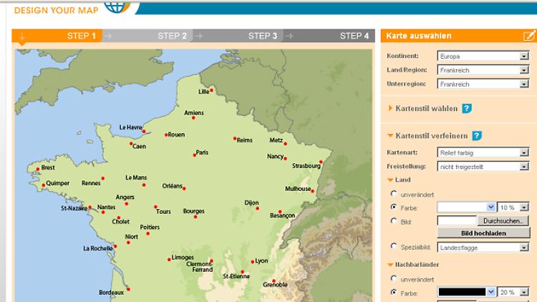Screen dimensions: 537x302
Task: Select the 'Spezialbild' radio option
Action: (x=395, y=247)
